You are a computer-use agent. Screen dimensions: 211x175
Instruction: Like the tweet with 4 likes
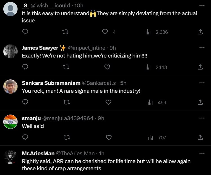[105, 32]
